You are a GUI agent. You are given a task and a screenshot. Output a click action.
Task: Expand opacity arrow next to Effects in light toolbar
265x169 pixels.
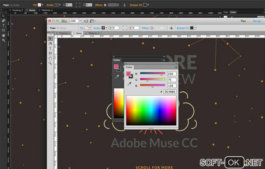[164, 28]
